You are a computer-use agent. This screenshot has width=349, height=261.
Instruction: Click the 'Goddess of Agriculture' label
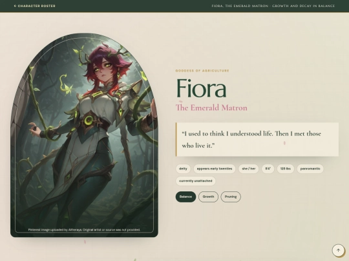tap(202, 71)
